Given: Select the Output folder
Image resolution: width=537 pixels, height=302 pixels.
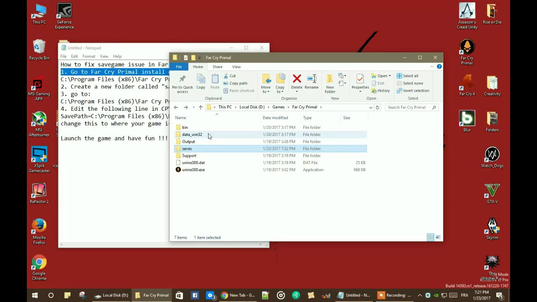Looking at the screenshot, I should coord(271,142).
